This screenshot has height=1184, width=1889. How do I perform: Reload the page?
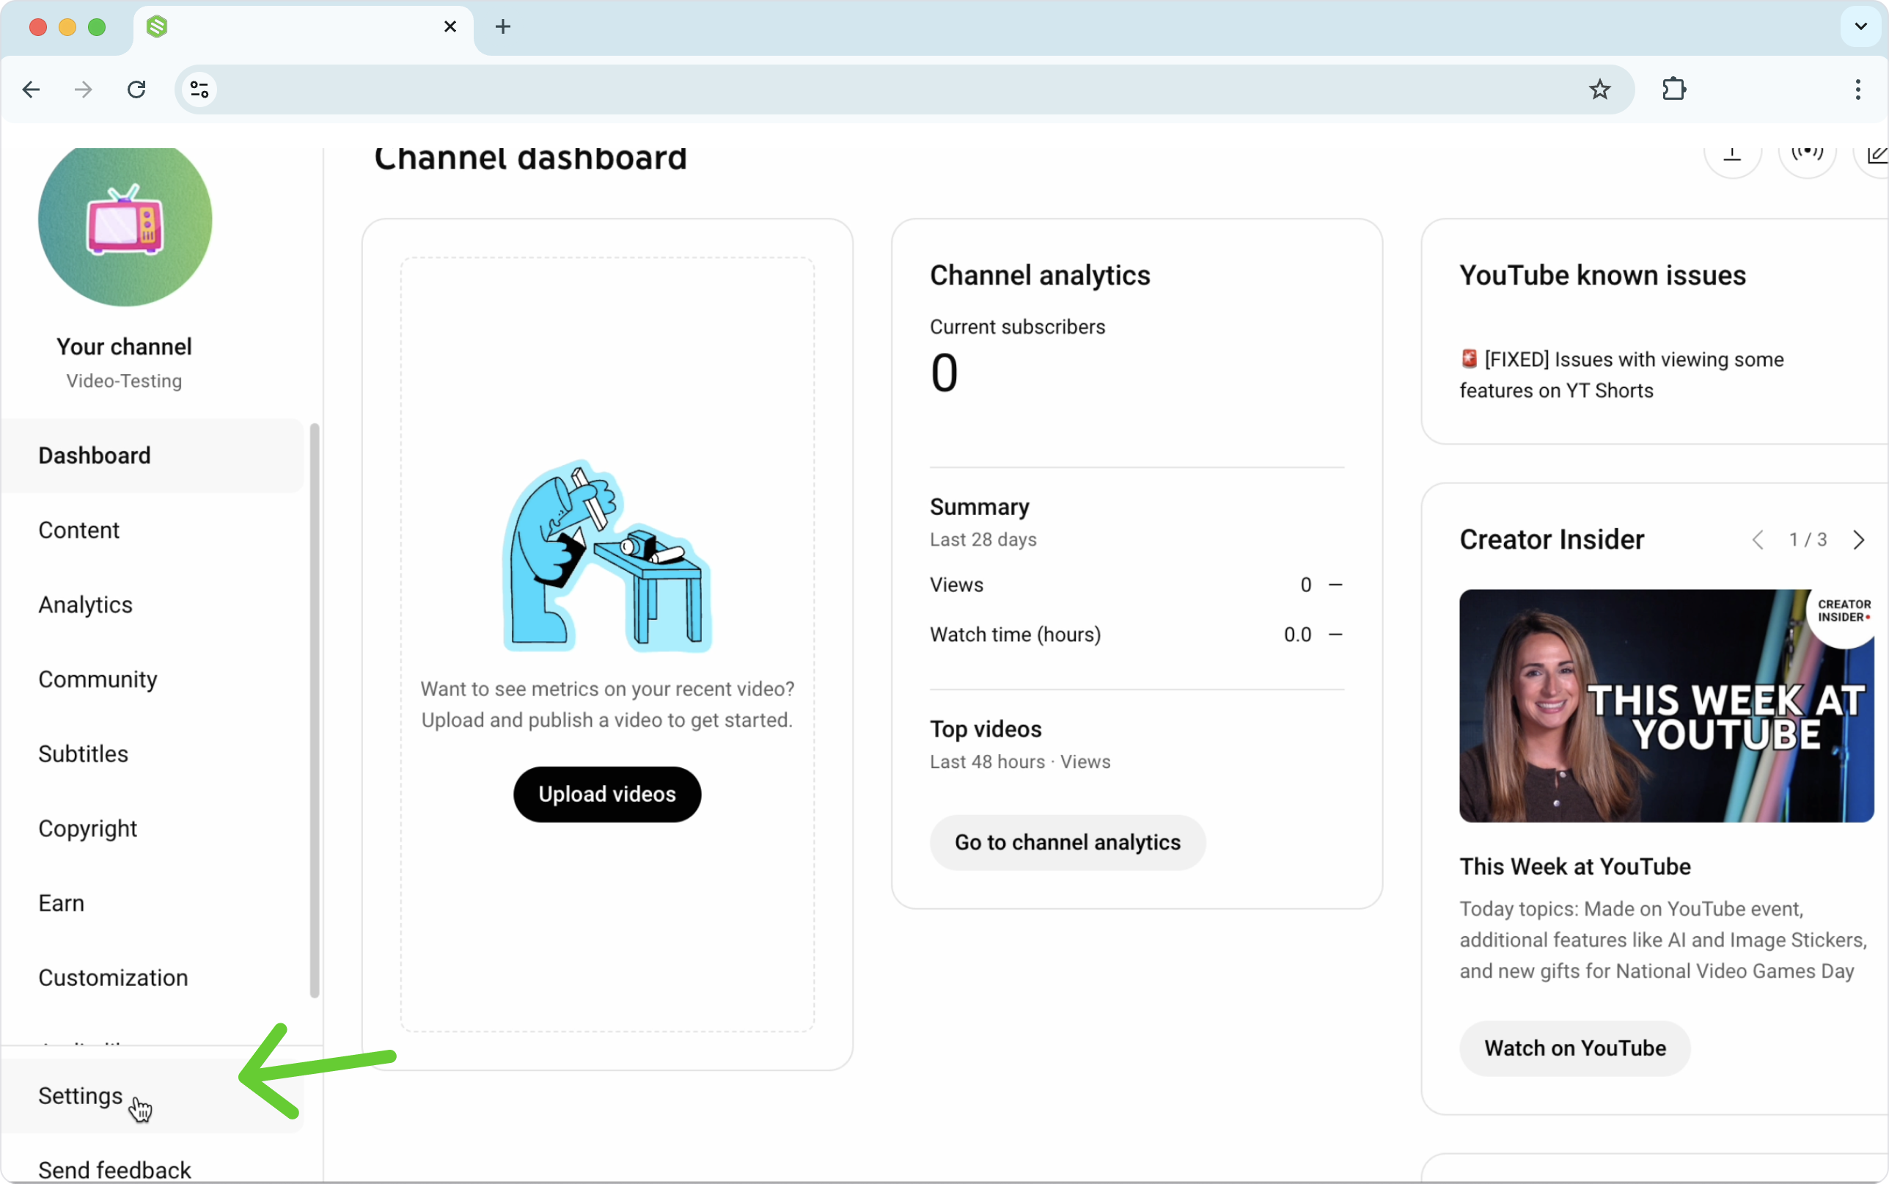pos(136,89)
